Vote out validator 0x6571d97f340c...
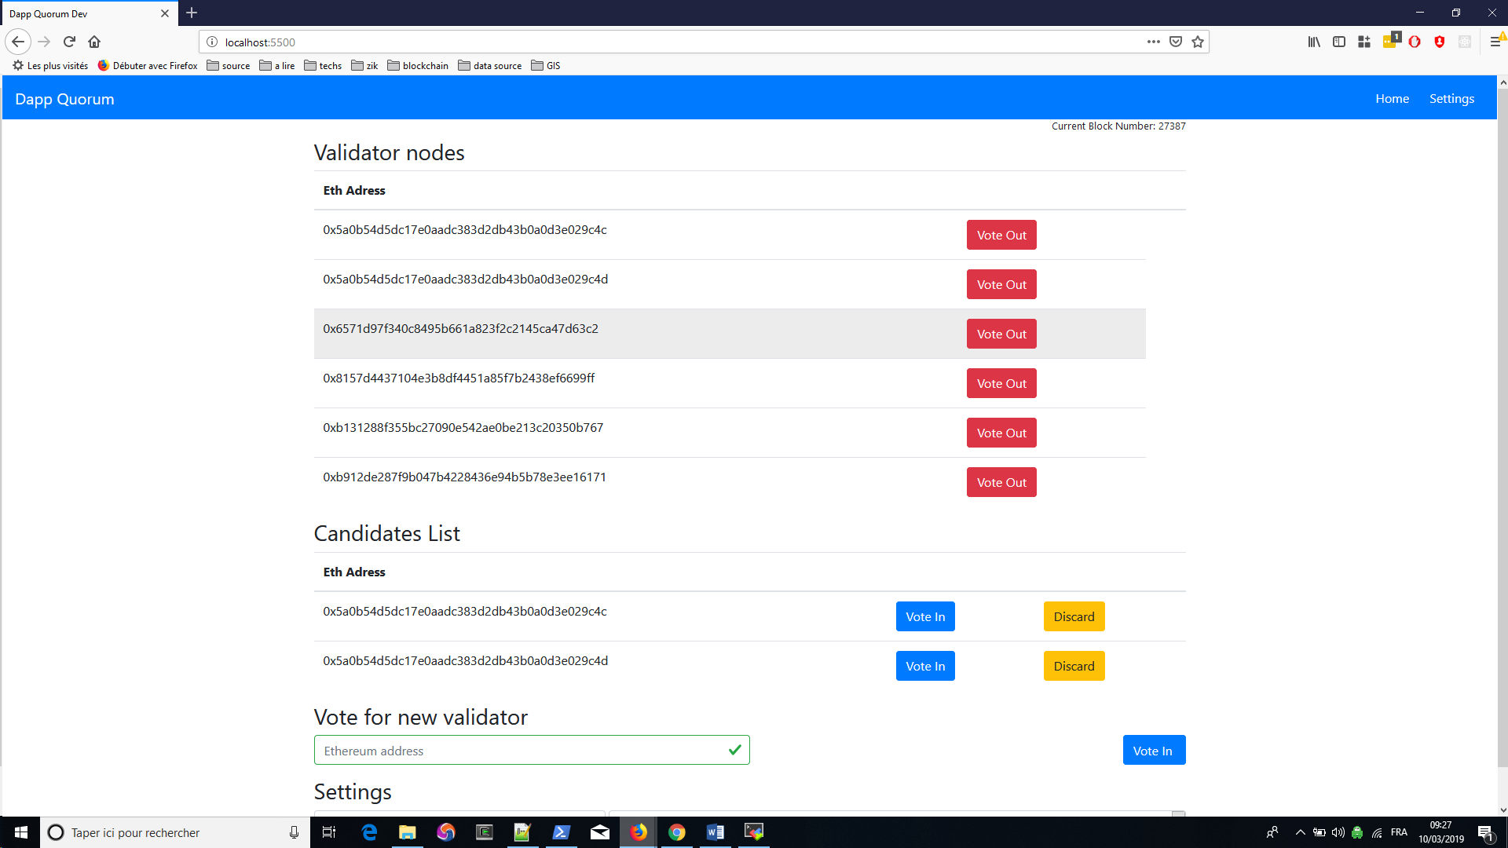Screen dimensions: 1508x848 coord(1001,334)
